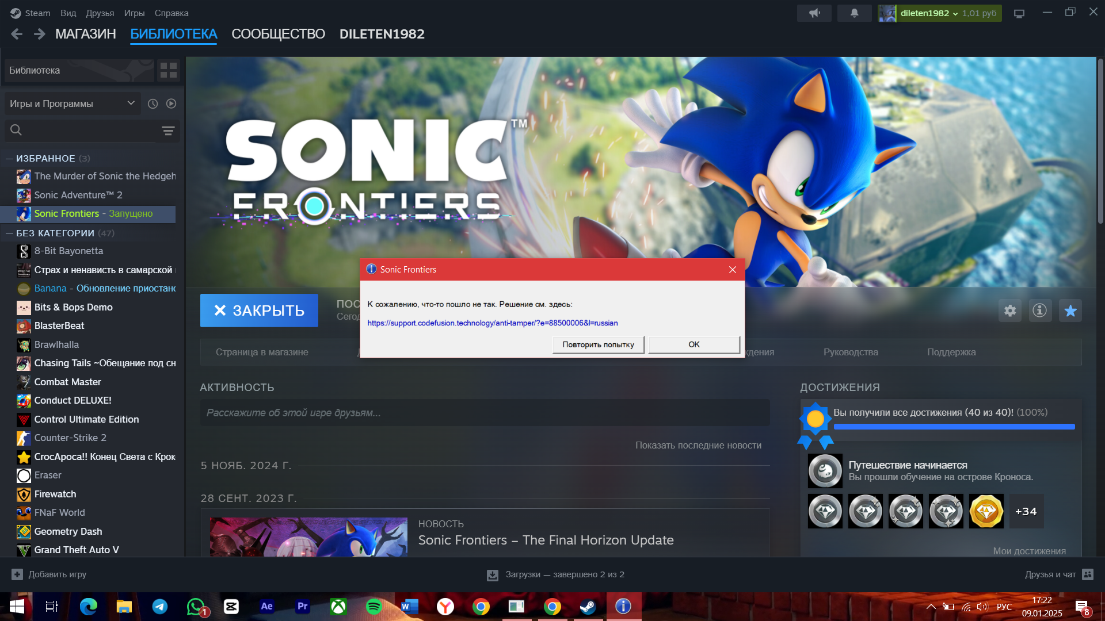Expand Игры и Программы dropdown
Screen dimensions: 1105x621
[x=72, y=104]
